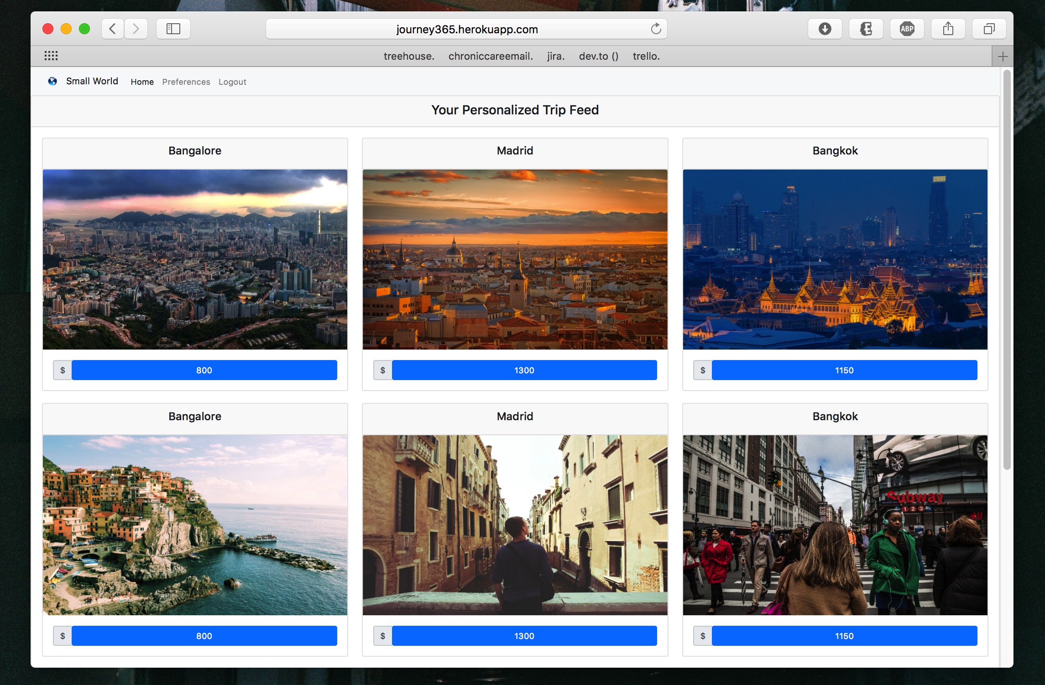Viewport: 1045px width, 685px height.
Task: Open the Adblock Plus extension icon
Action: tap(907, 29)
